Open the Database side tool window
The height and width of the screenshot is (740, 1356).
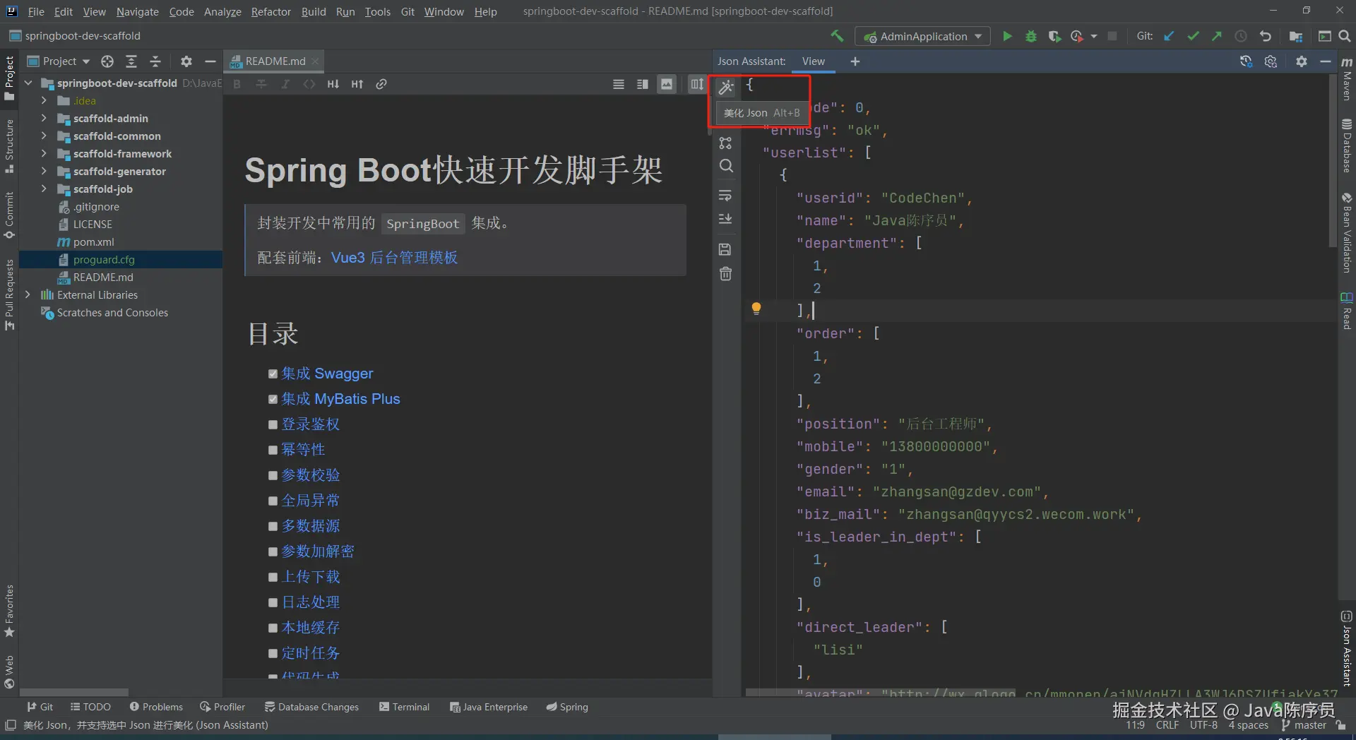1347,146
